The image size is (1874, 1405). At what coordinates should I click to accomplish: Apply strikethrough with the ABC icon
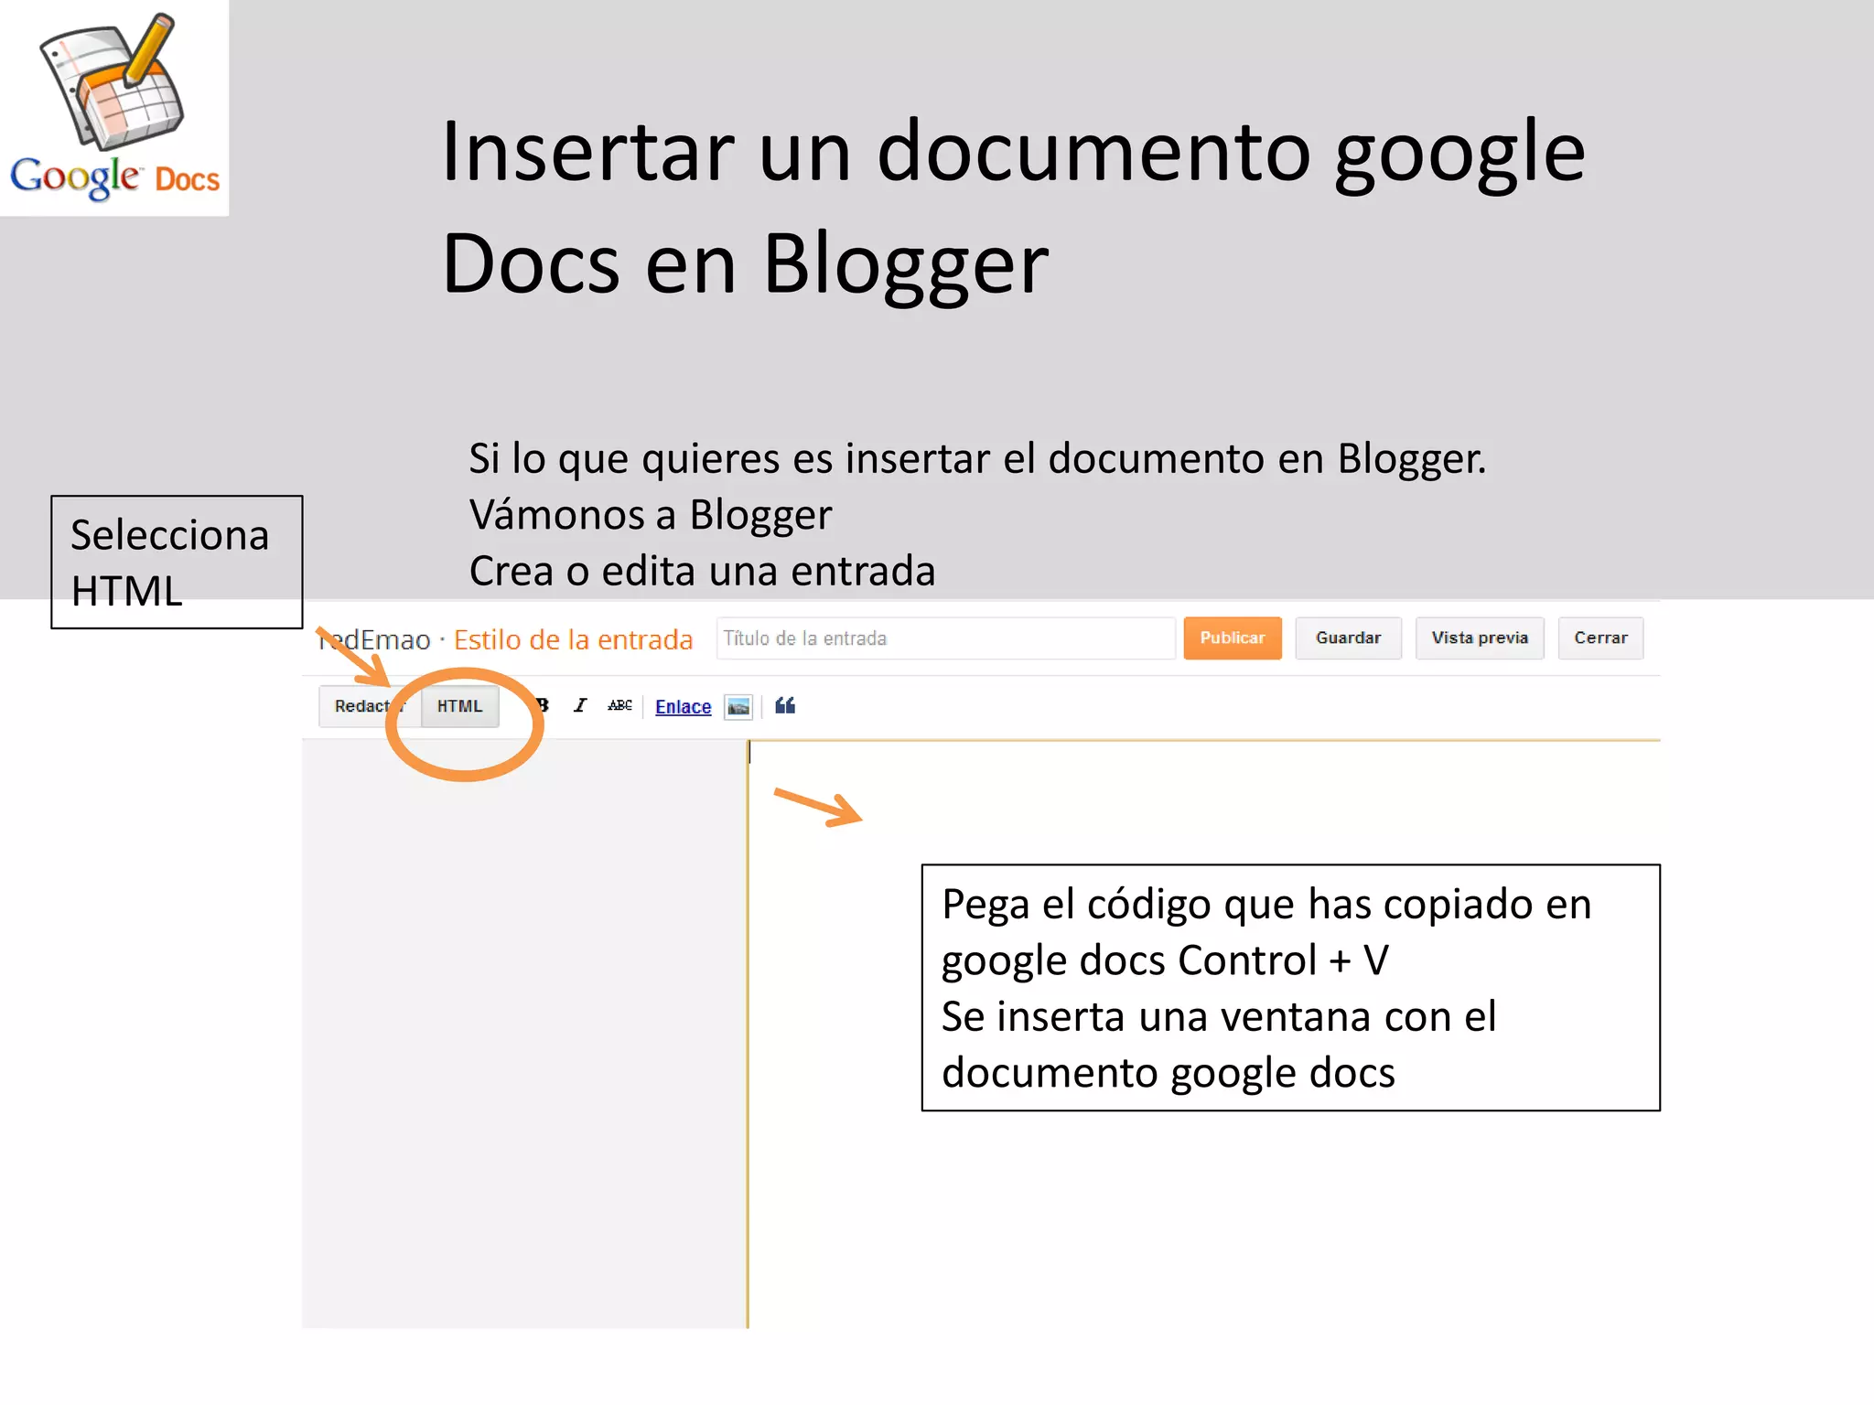pyautogui.click(x=619, y=705)
